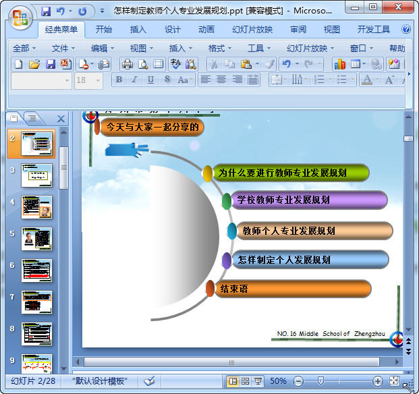Click the Office button logo

[20, 16]
